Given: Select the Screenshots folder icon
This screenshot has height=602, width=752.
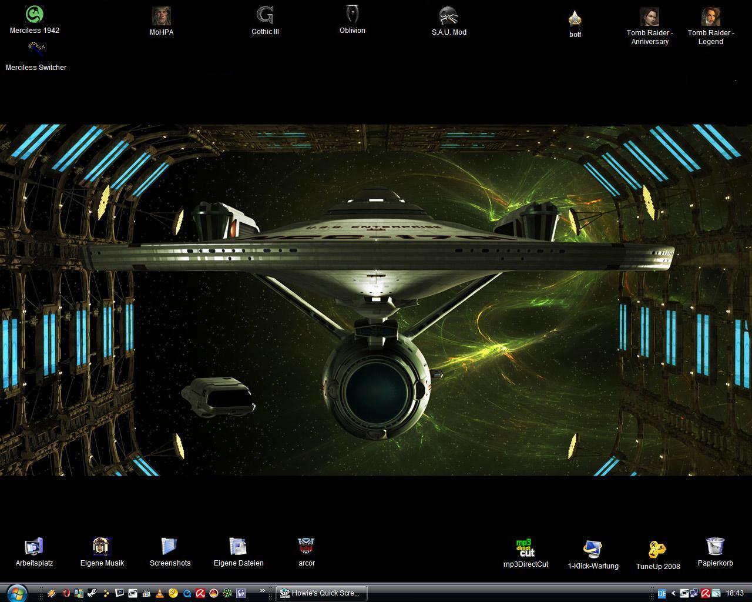Looking at the screenshot, I should click(x=170, y=553).
